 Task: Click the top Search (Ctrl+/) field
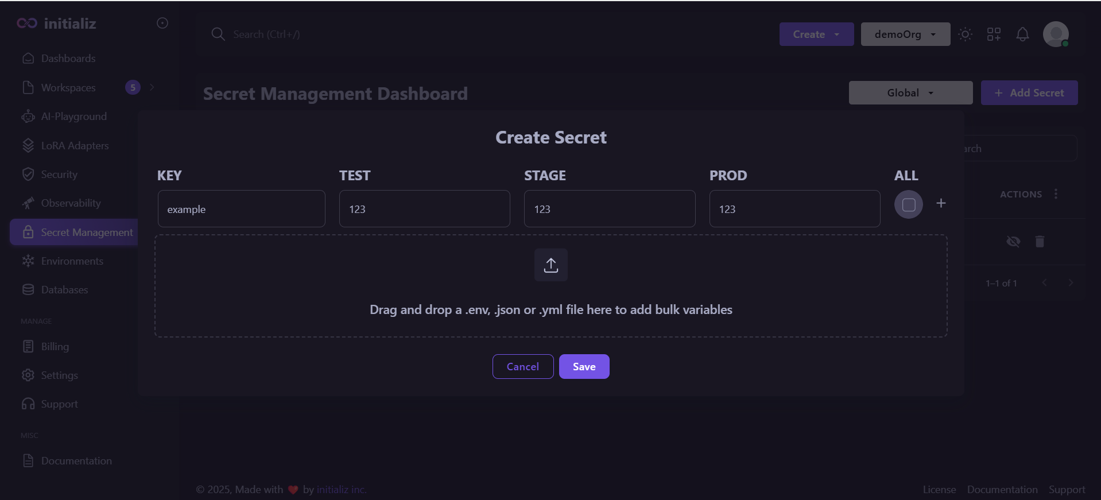pos(267,34)
